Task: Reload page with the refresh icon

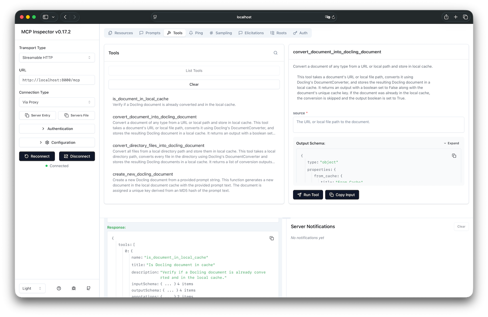Action: coord(333,17)
